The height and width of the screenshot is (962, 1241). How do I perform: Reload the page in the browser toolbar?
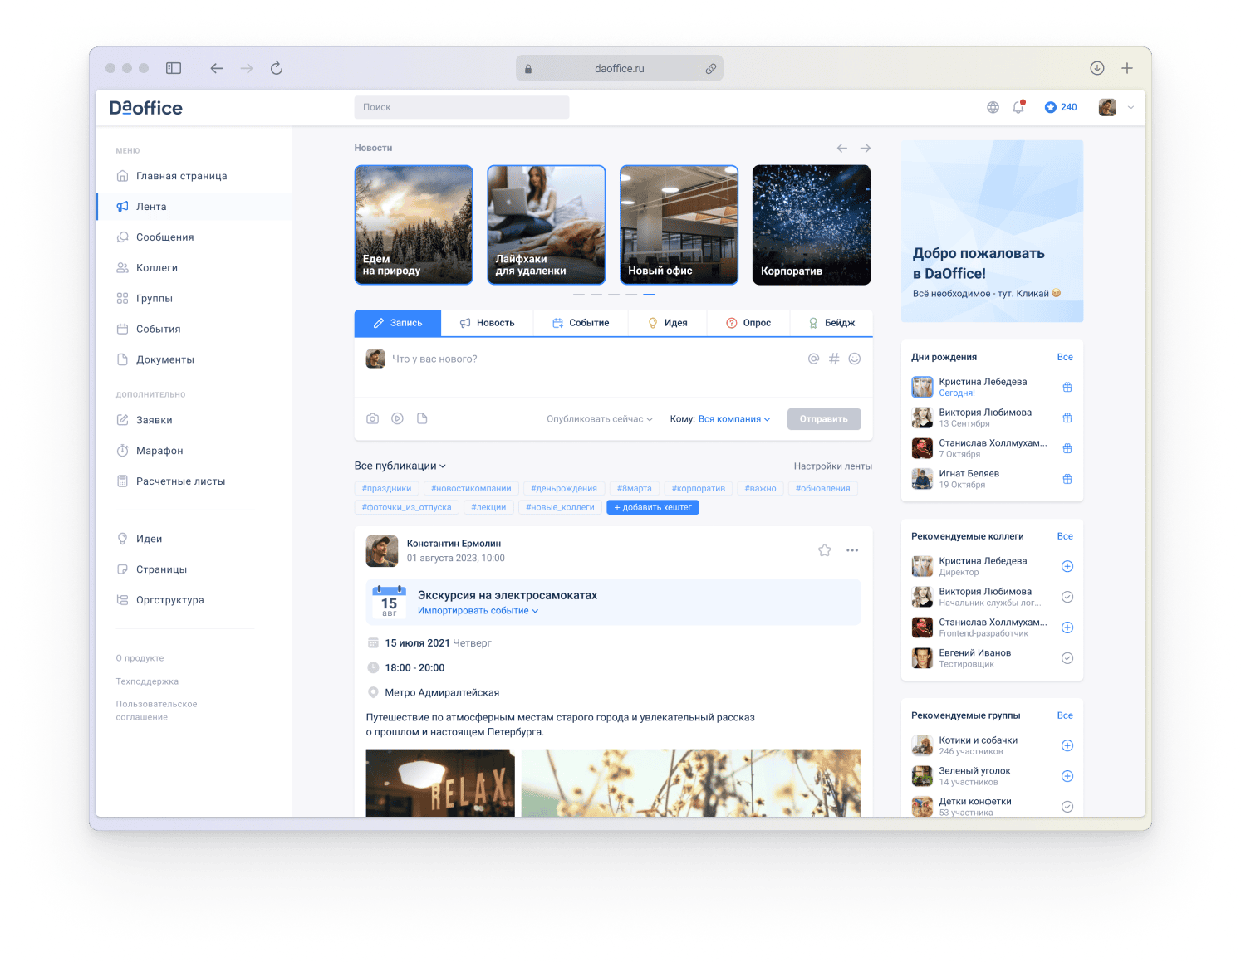pyautogui.click(x=277, y=68)
